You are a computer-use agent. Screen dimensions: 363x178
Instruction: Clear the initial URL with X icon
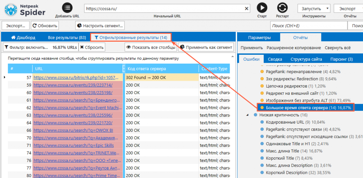[x=247, y=8]
